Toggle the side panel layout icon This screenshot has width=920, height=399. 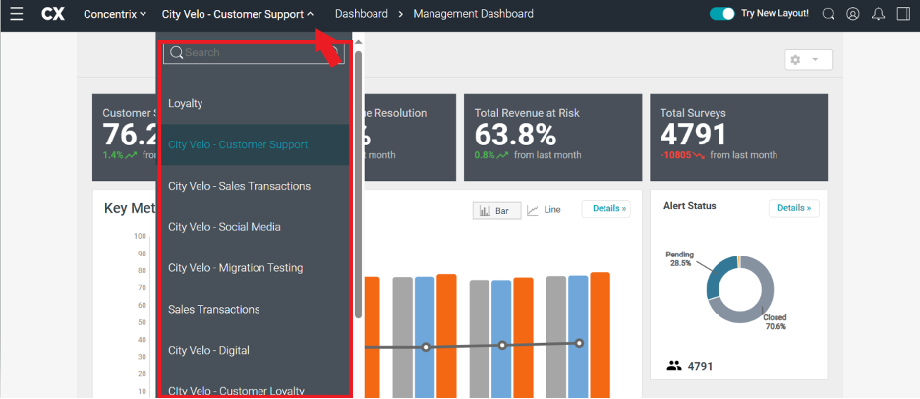pyautogui.click(x=903, y=14)
